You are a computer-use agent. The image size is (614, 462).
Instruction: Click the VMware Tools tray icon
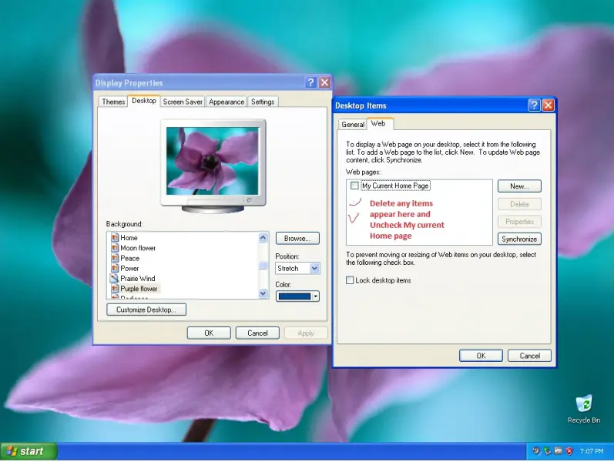[x=558, y=451]
